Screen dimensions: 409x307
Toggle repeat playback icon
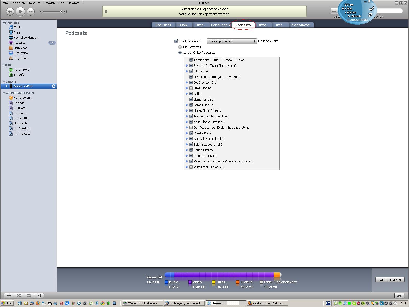(29, 295)
